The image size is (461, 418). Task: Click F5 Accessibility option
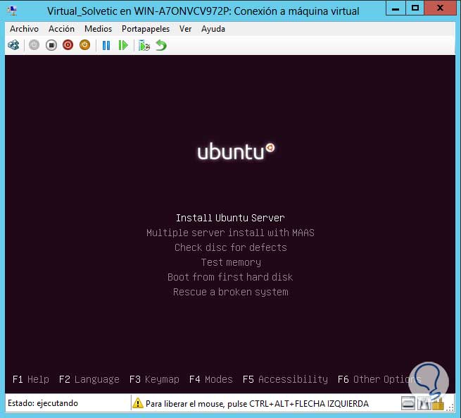pos(285,379)
